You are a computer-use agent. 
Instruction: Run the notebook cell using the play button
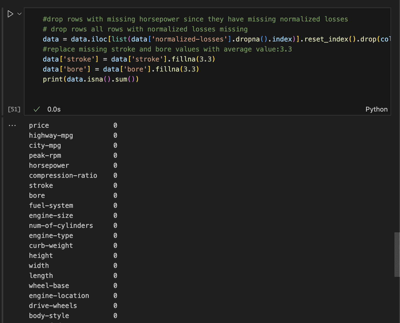[10, 14]
